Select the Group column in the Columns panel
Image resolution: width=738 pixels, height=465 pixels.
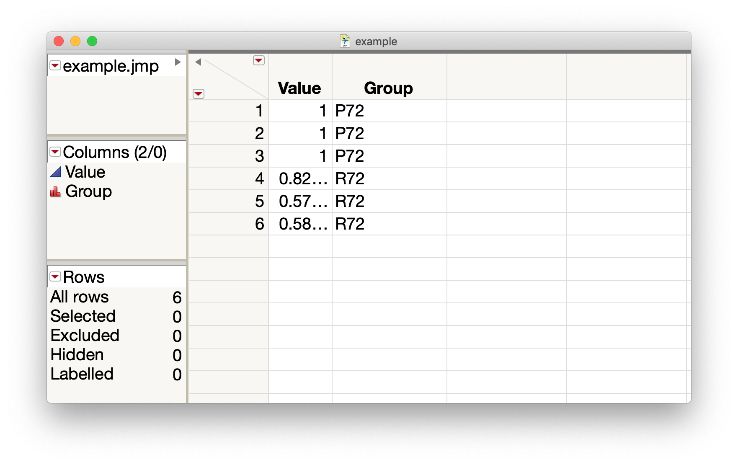pos(88,191)
